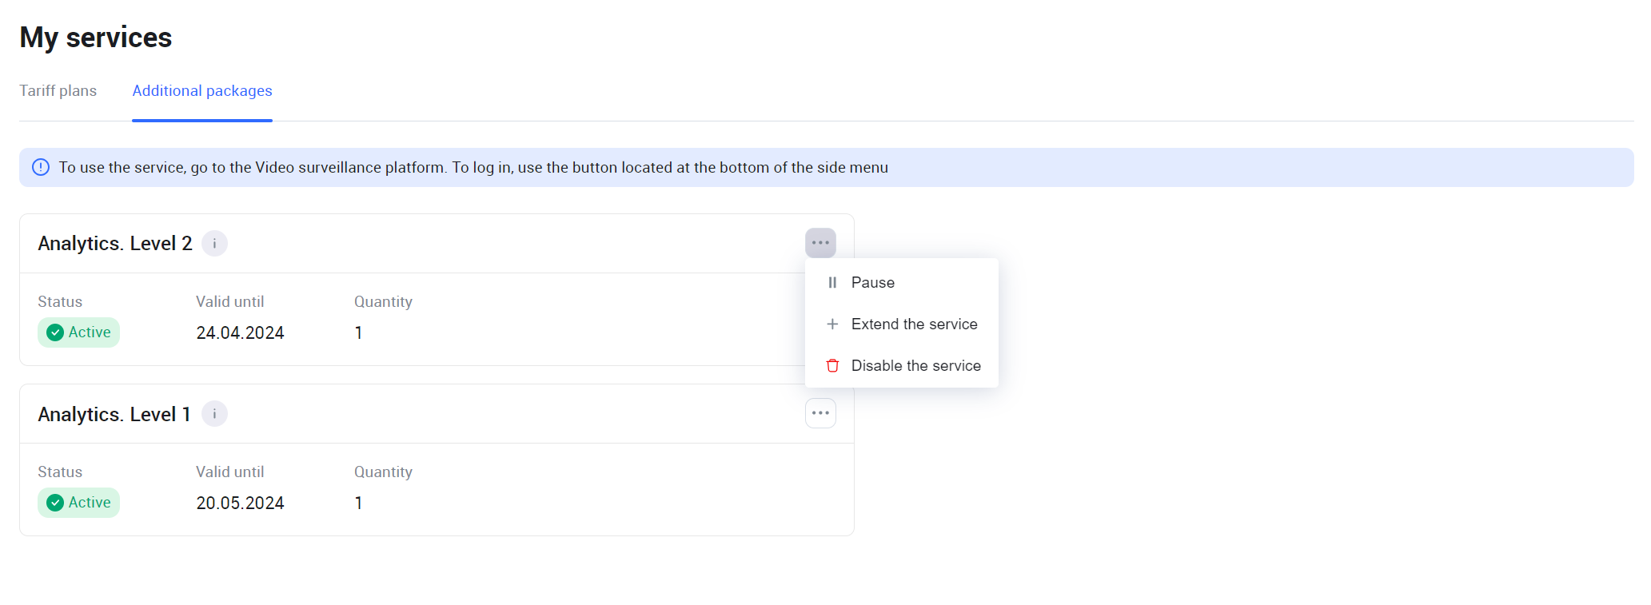
Task: Click the My services page heading
Action: (96, 38)
